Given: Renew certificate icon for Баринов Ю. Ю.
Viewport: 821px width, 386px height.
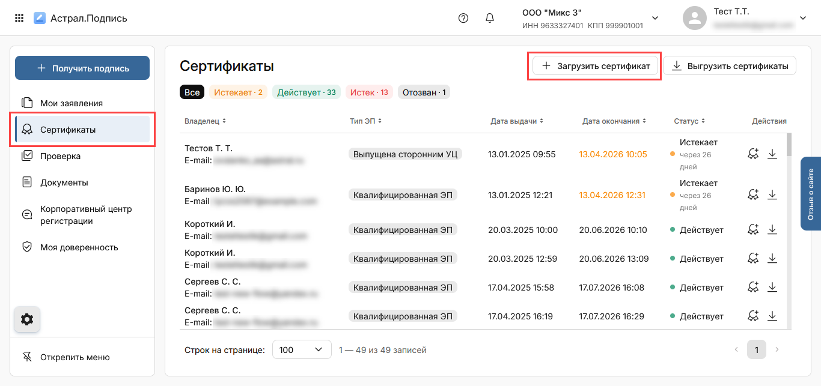Looking at the screenshot, I should pos(753,195).
